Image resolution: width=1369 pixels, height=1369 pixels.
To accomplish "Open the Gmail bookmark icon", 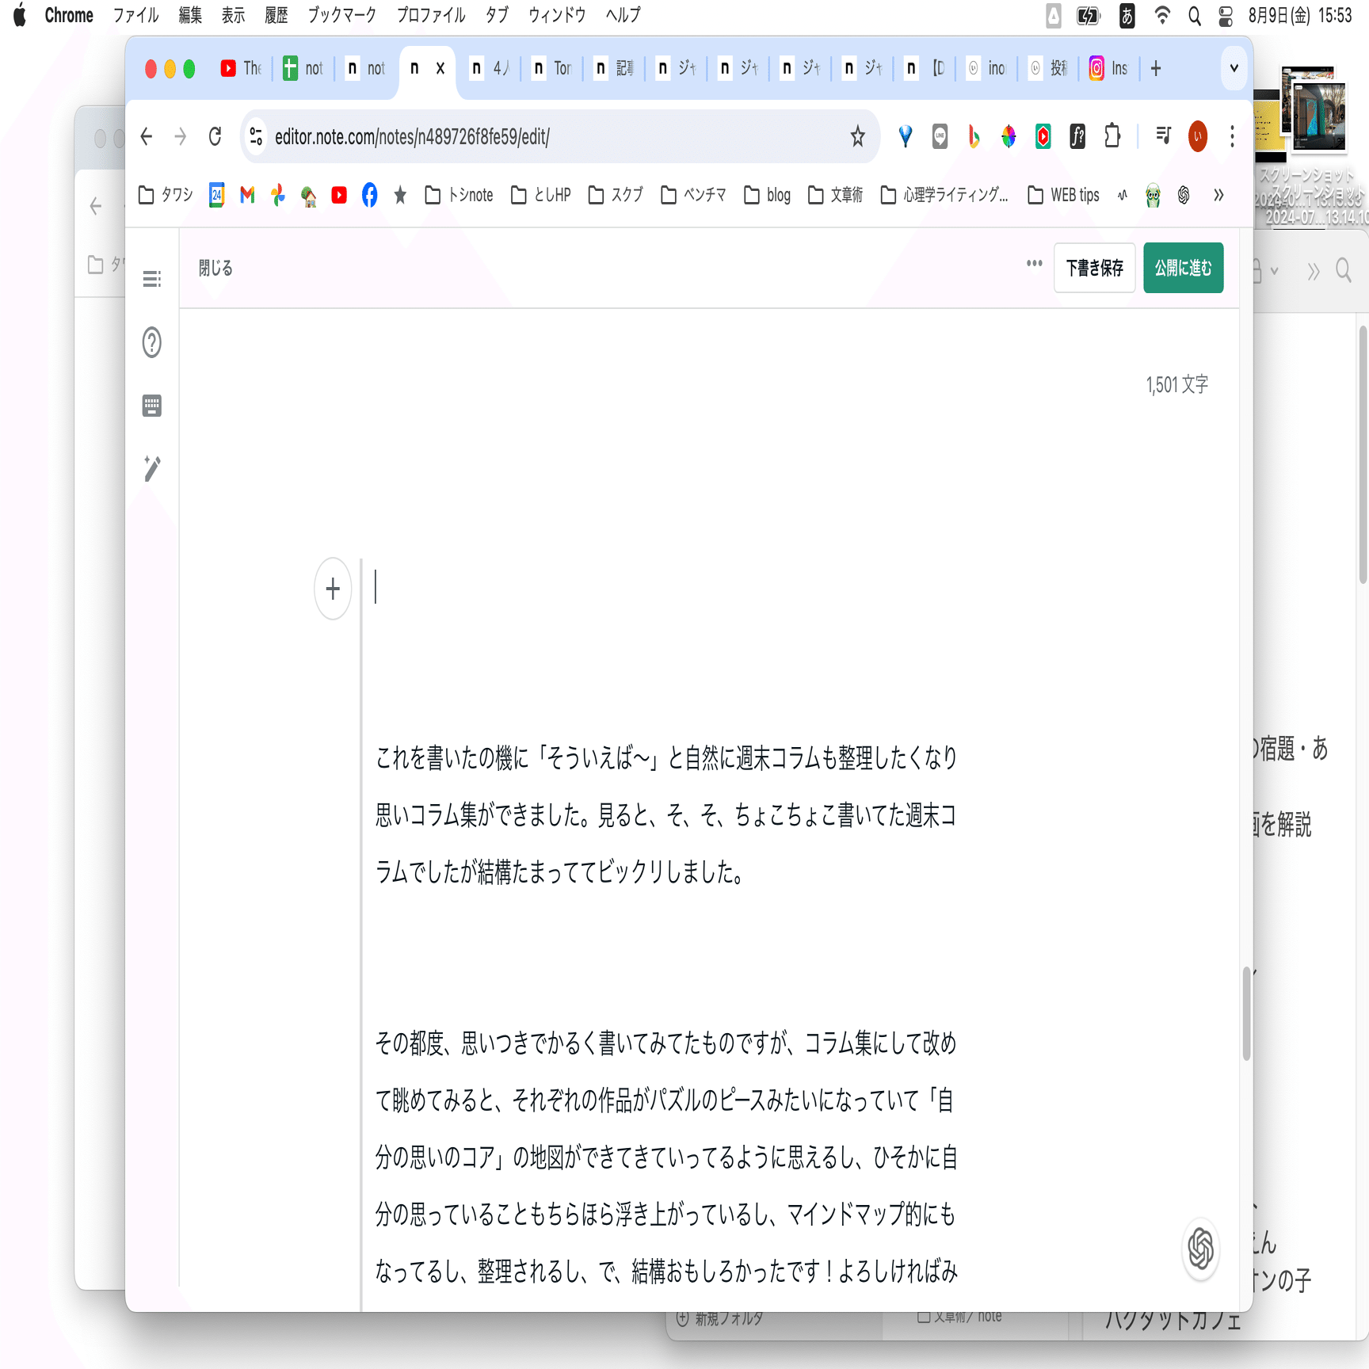I will pyautogui.click(x=247, y=195).
